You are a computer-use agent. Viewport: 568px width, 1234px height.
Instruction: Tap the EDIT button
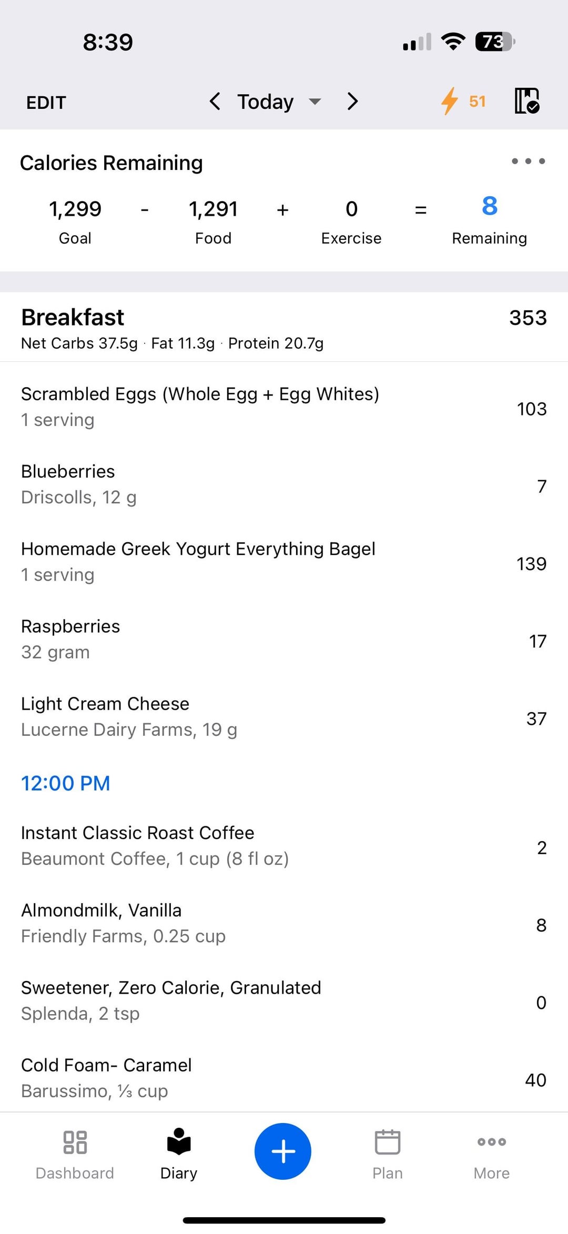click(x=46, y=102)
